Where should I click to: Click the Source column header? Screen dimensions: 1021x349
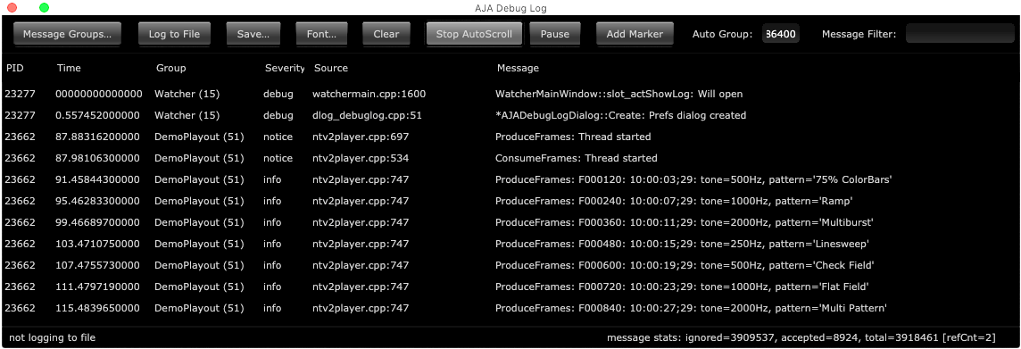coord(331,68)
